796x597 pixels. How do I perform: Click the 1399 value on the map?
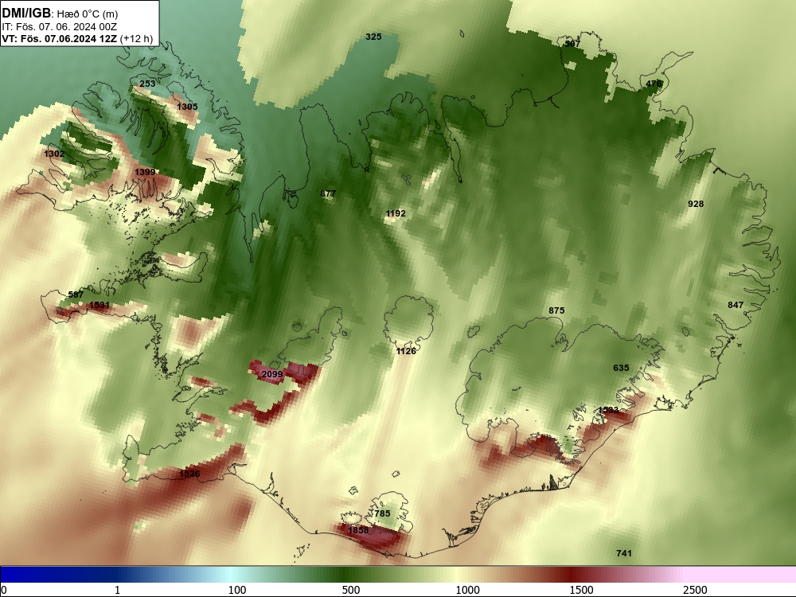[145, 172]
